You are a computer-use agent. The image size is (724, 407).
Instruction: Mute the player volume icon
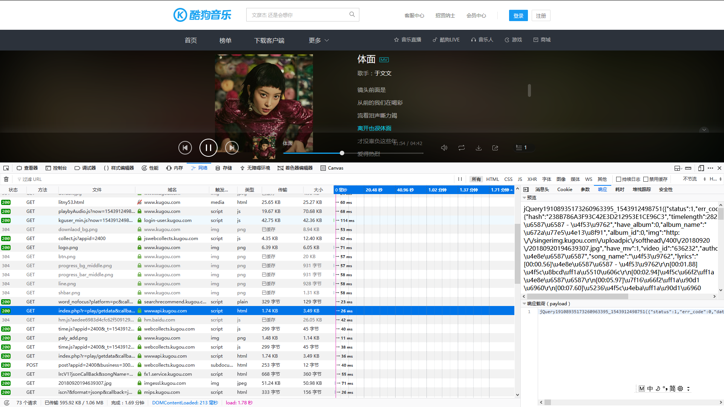444,148
